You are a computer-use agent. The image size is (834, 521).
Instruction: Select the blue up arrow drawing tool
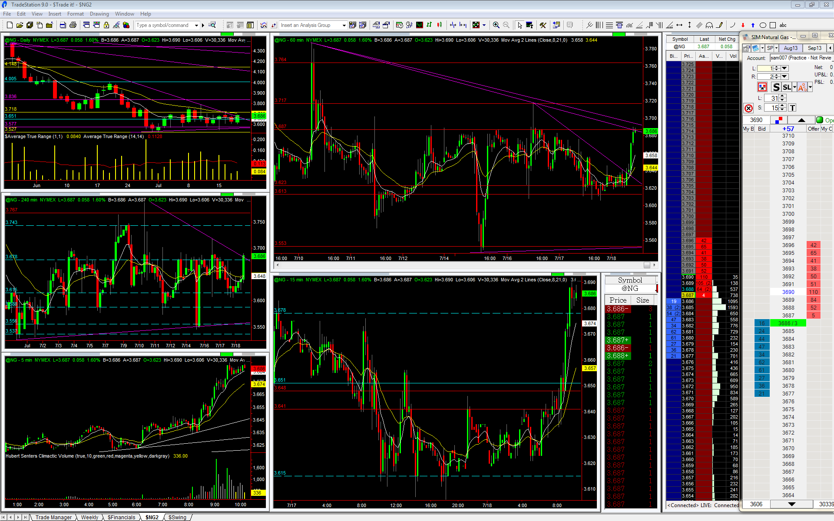[753, 25]
